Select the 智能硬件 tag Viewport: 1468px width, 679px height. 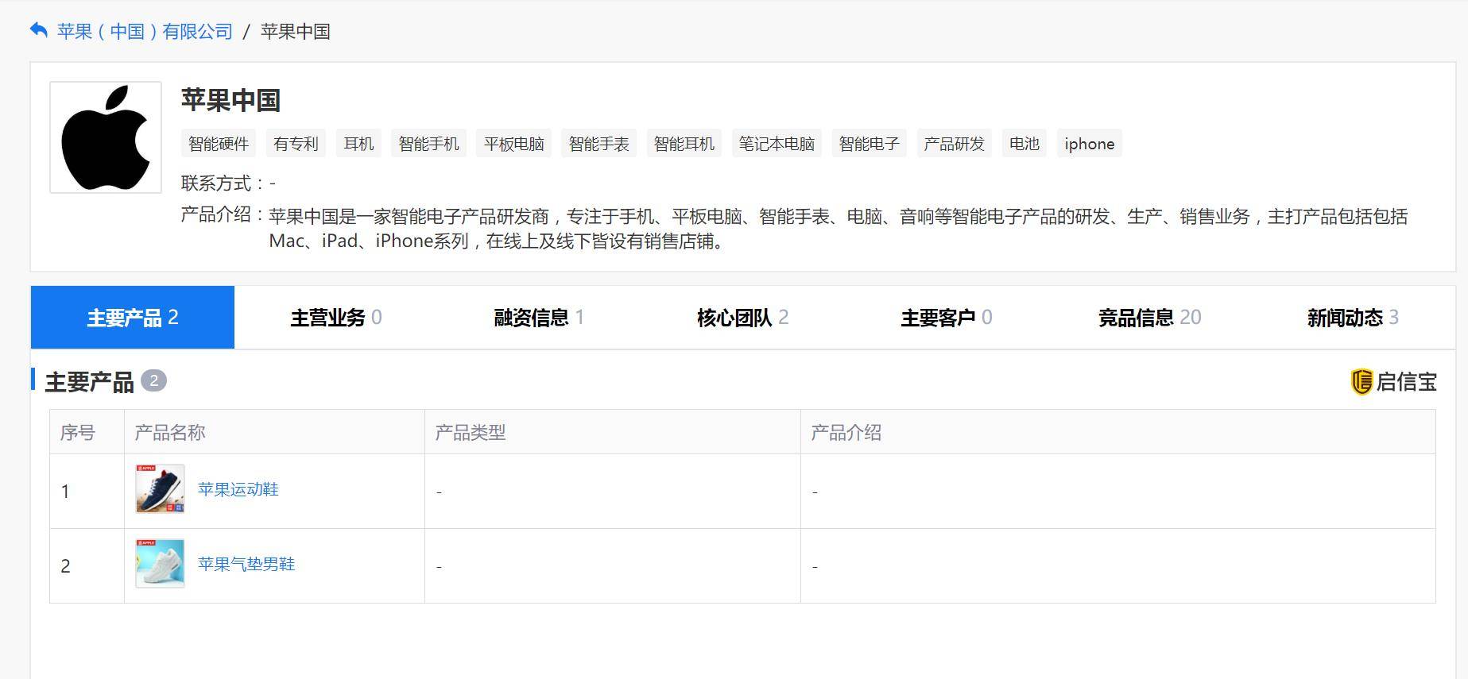tap(219, 144)
